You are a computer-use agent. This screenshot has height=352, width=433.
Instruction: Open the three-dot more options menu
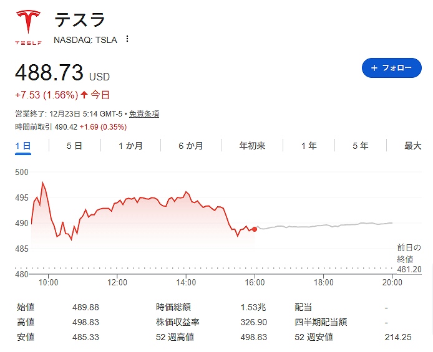click(127, 39)
